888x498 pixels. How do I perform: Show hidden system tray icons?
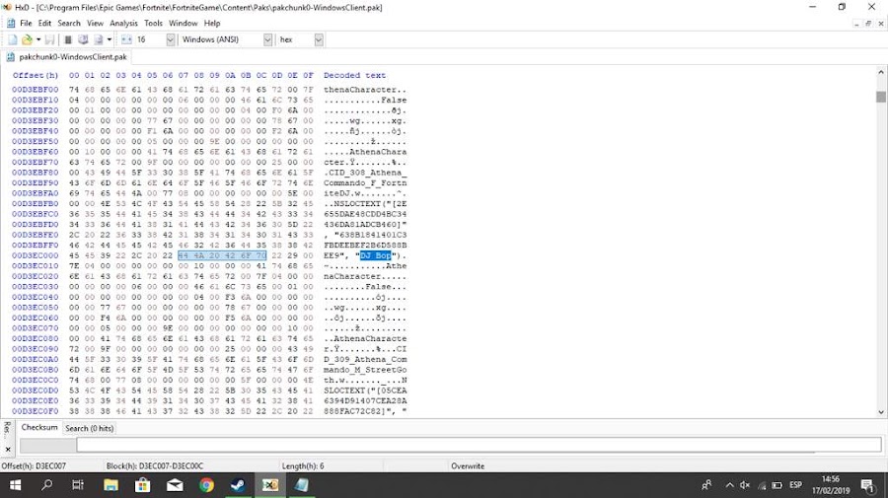coord(729,485)
